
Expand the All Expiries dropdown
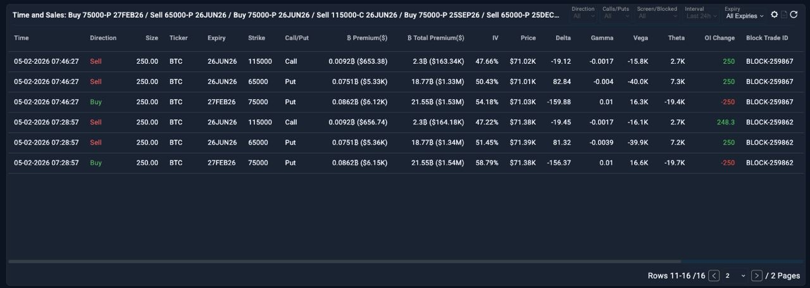click(745, 16)
